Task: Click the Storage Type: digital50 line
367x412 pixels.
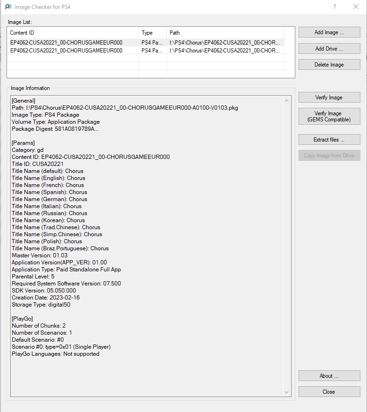Action: point(41,305)
